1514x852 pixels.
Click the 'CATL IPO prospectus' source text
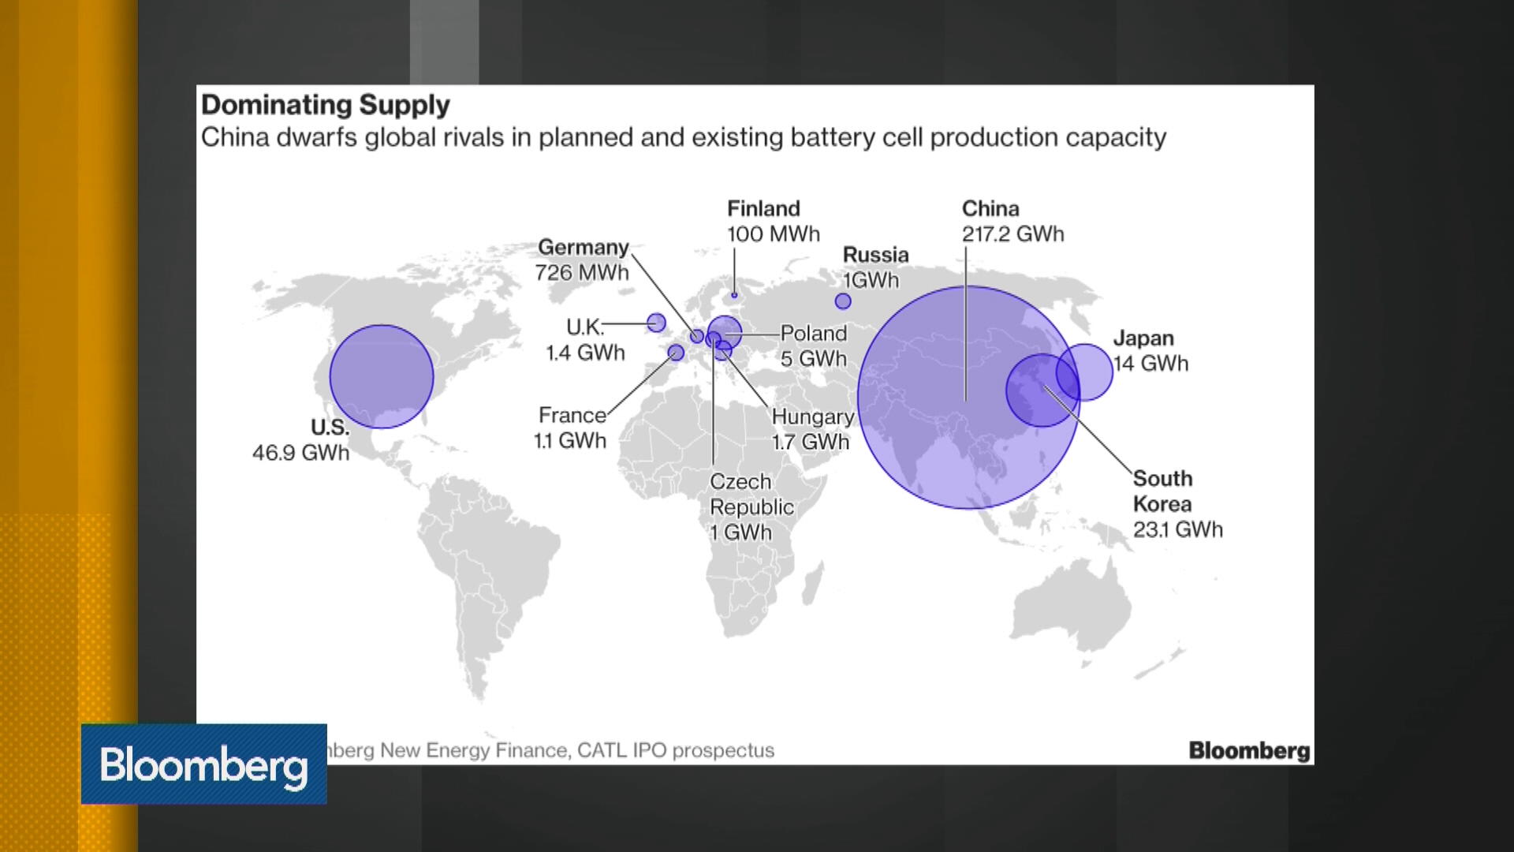676,750
